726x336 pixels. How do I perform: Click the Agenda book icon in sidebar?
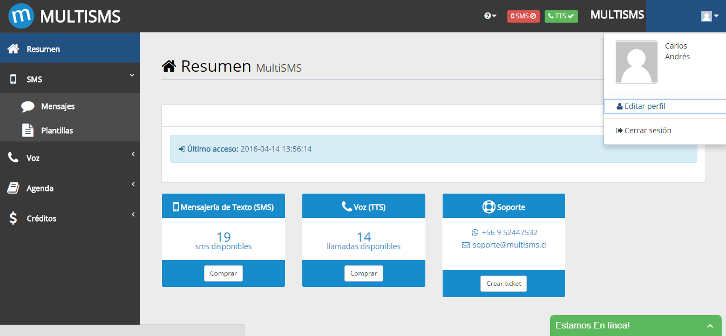(x=13, y=188)
